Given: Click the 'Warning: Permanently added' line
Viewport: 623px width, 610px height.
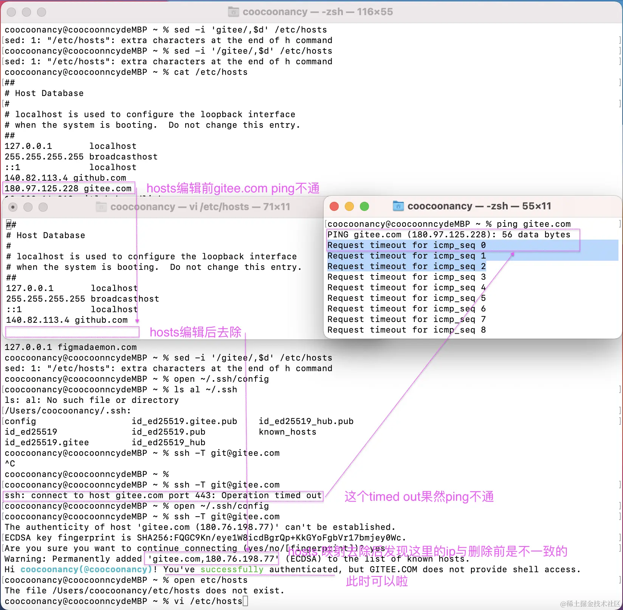Looking at the screenshot, I should pos(237,559).
